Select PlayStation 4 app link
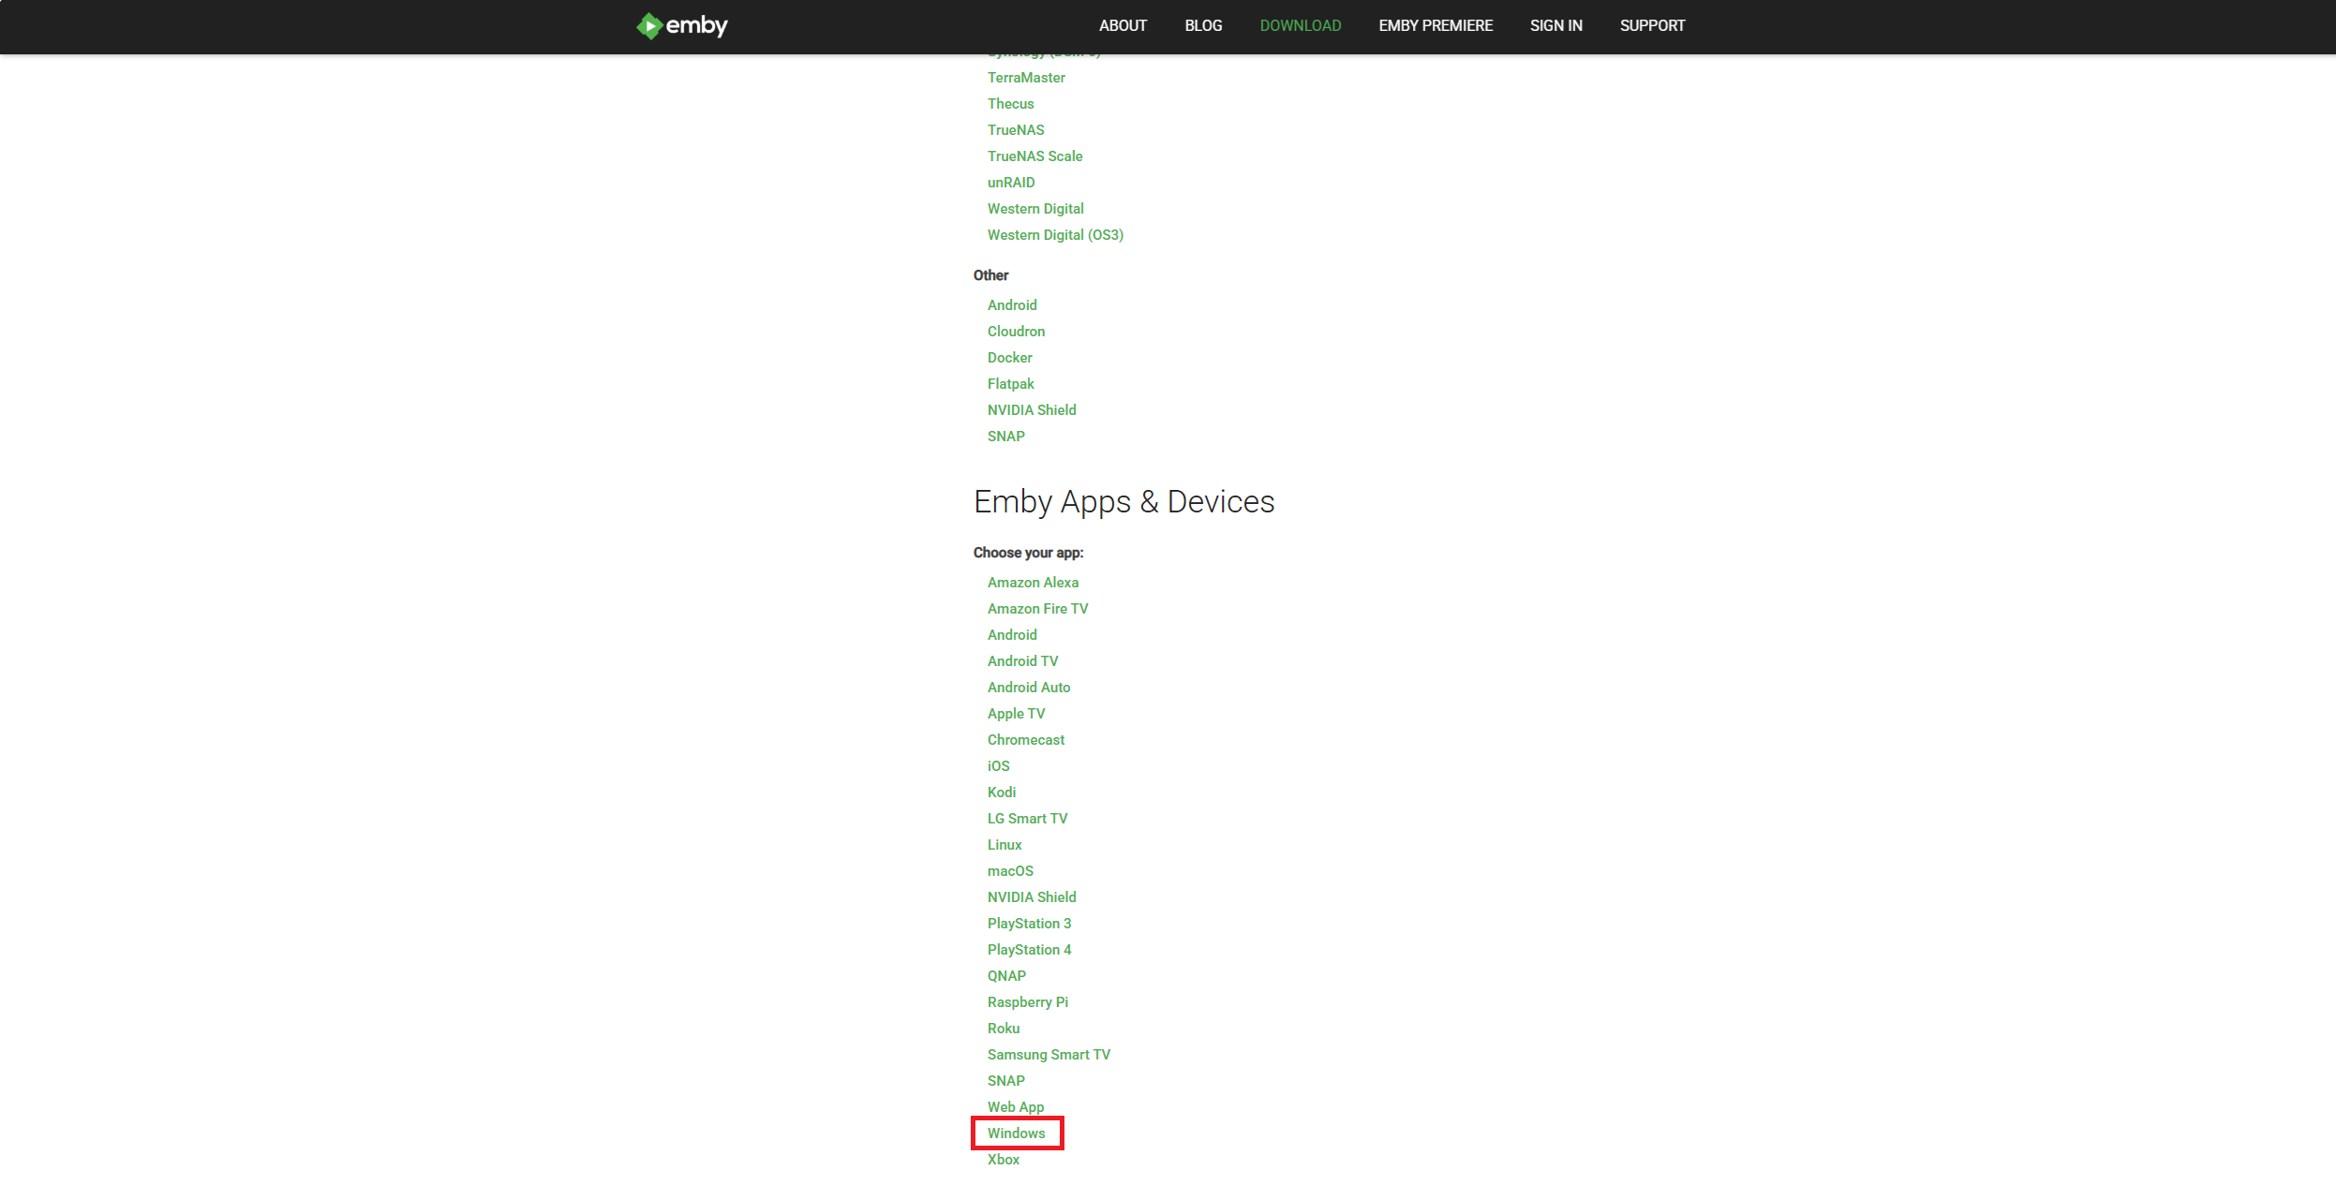Image resolution: width=2336 pixels, height=1200 pixels. (1029, 950)
